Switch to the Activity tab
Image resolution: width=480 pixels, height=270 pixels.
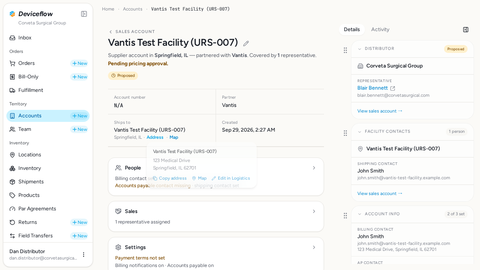[x=380, y=30]
